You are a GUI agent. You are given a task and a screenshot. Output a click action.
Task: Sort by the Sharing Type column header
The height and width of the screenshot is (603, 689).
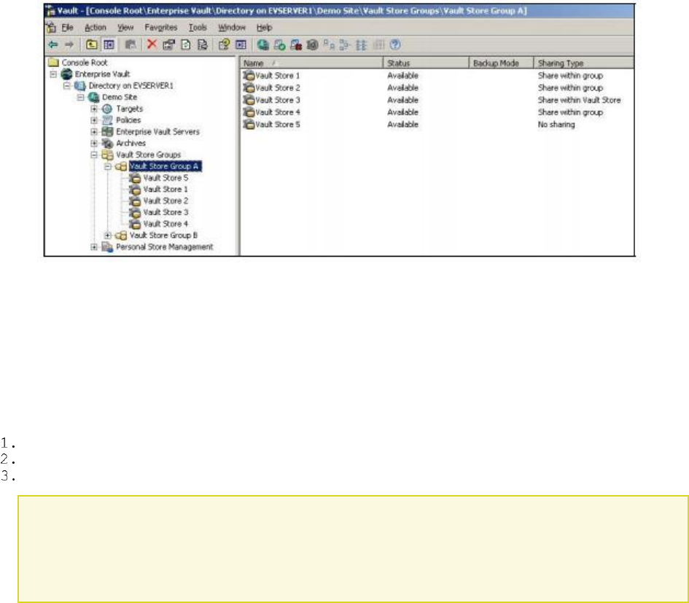click(583, 63)
